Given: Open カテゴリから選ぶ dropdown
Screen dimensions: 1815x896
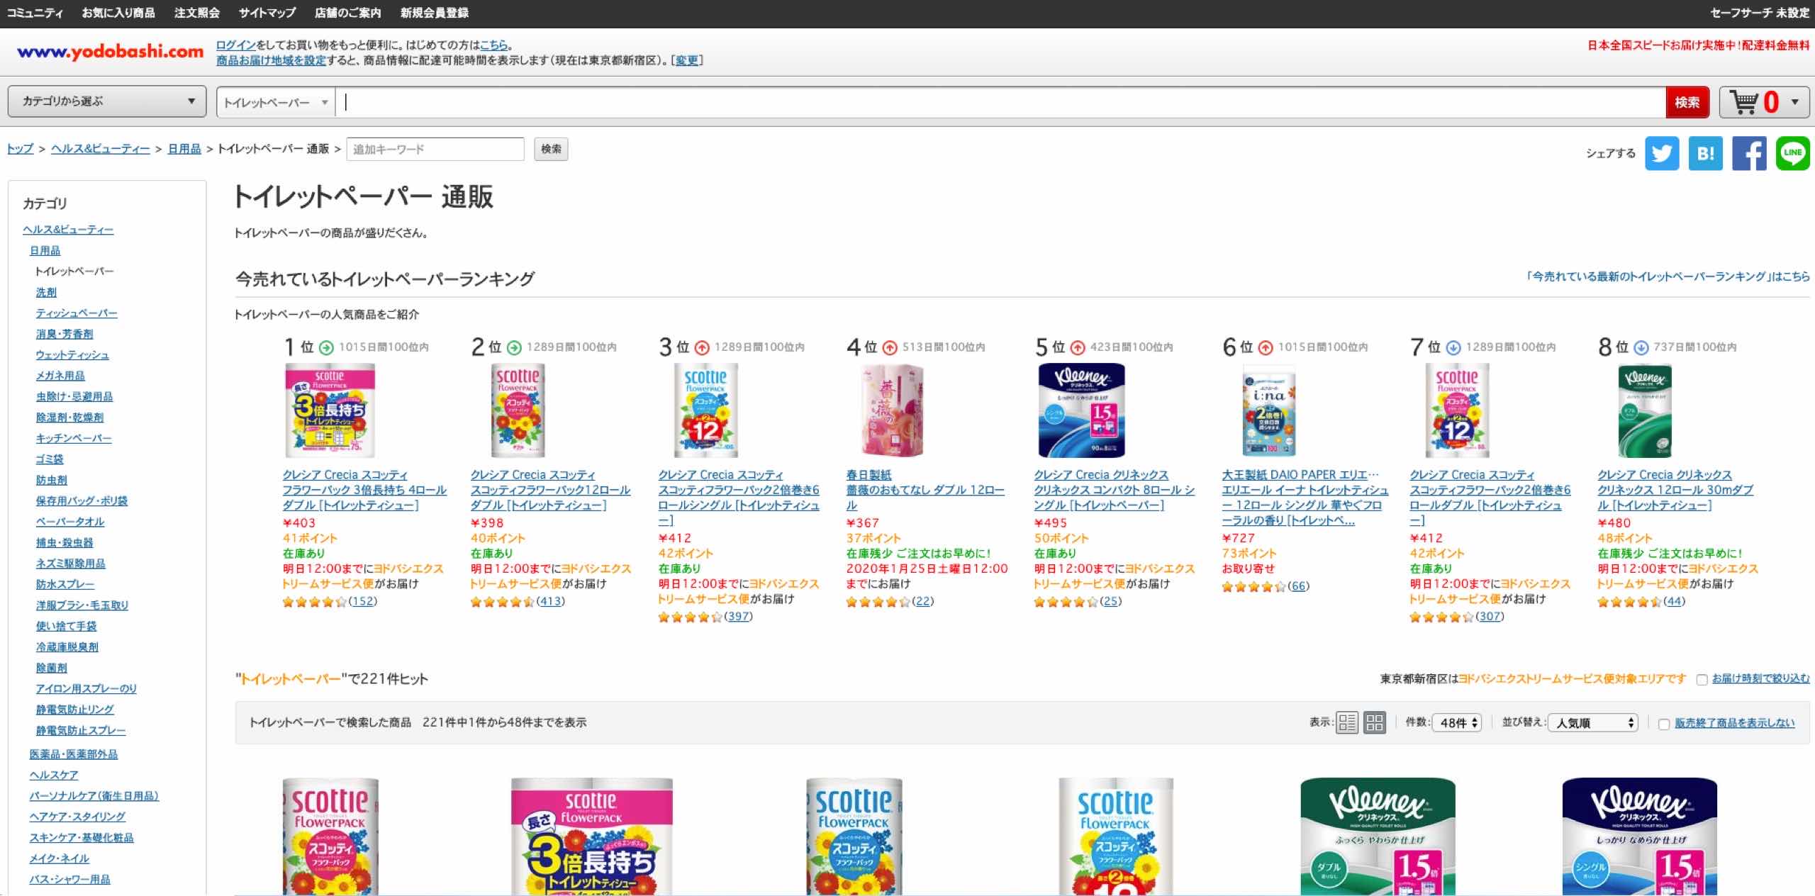Looking at the screenshot, I should (x=107, y=101).
